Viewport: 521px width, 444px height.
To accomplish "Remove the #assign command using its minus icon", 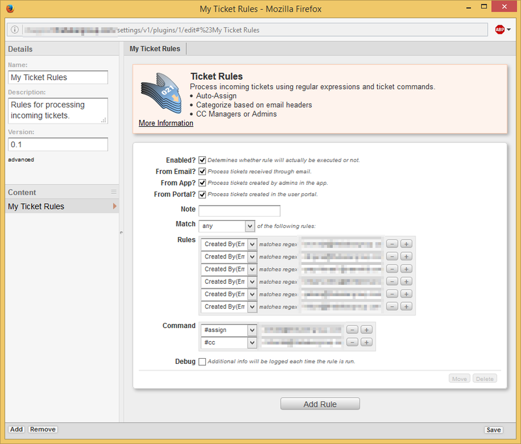I will pos(352,330).
